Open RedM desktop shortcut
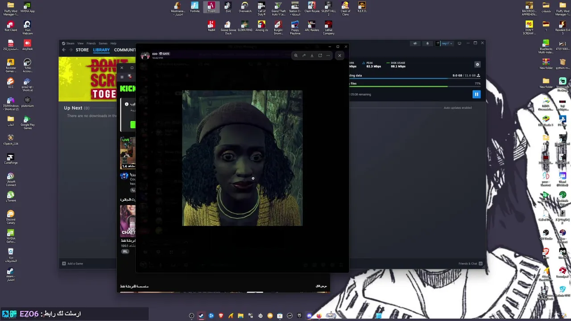The height and width of the screenshot is (321, 571). [x=211, y=26]
